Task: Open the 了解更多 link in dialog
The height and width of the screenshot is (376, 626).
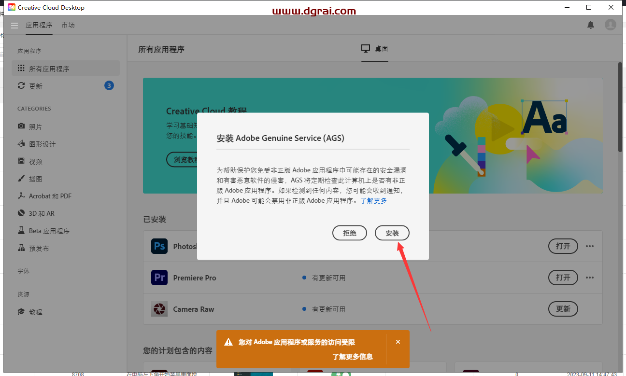Action: tap(374, 200)
